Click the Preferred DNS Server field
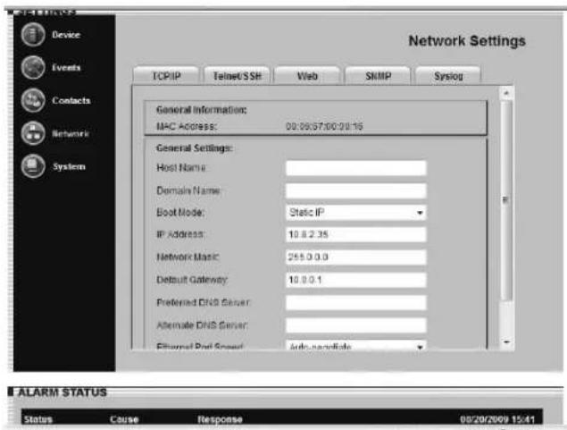The width and height of the screenshot is (567, 430). (356, 302)
